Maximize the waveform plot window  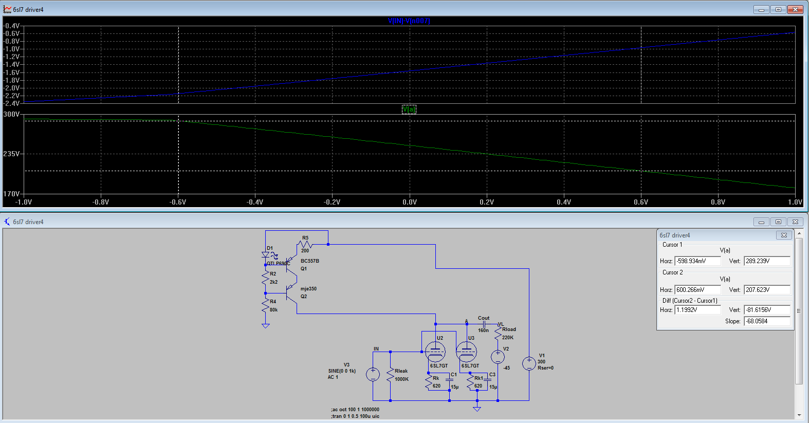[778, 9]
